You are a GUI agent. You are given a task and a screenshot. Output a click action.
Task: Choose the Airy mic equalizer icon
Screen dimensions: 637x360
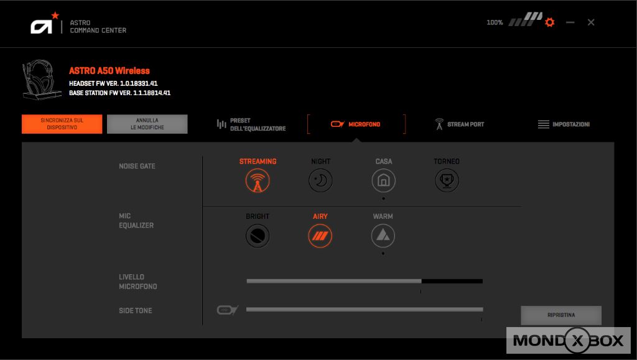tap(320, 236)
